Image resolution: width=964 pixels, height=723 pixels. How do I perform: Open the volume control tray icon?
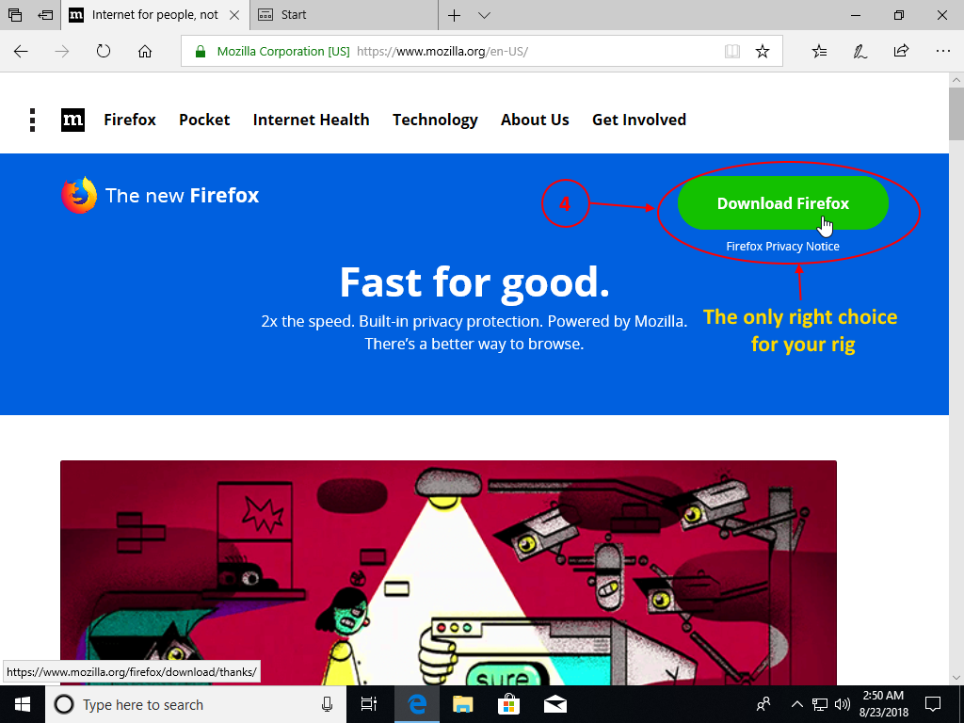pos(843,704)
